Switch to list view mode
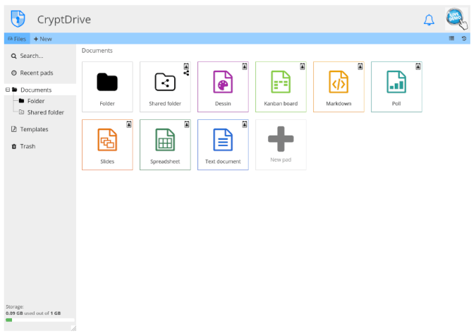Image resolution: width=476 pixels, height=336 pixels. tap(452, 39)
